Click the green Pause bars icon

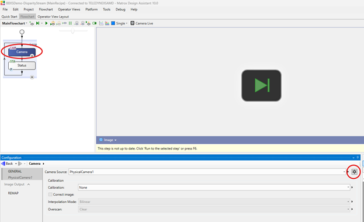[70, 23]
